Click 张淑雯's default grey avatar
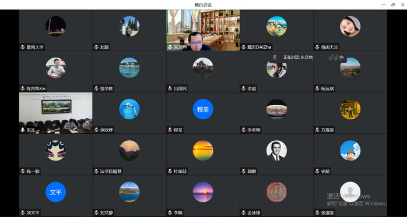This screenshot has height=217, width=407. (350, 192)
